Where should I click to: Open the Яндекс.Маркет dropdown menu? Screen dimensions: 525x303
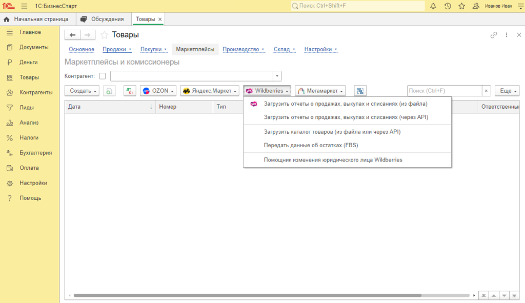point(210,91)
